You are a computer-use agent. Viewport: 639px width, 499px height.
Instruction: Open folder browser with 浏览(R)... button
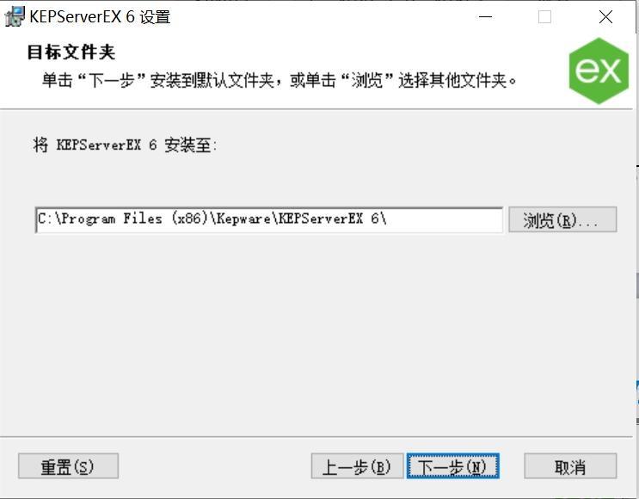(x=562, y=219)
